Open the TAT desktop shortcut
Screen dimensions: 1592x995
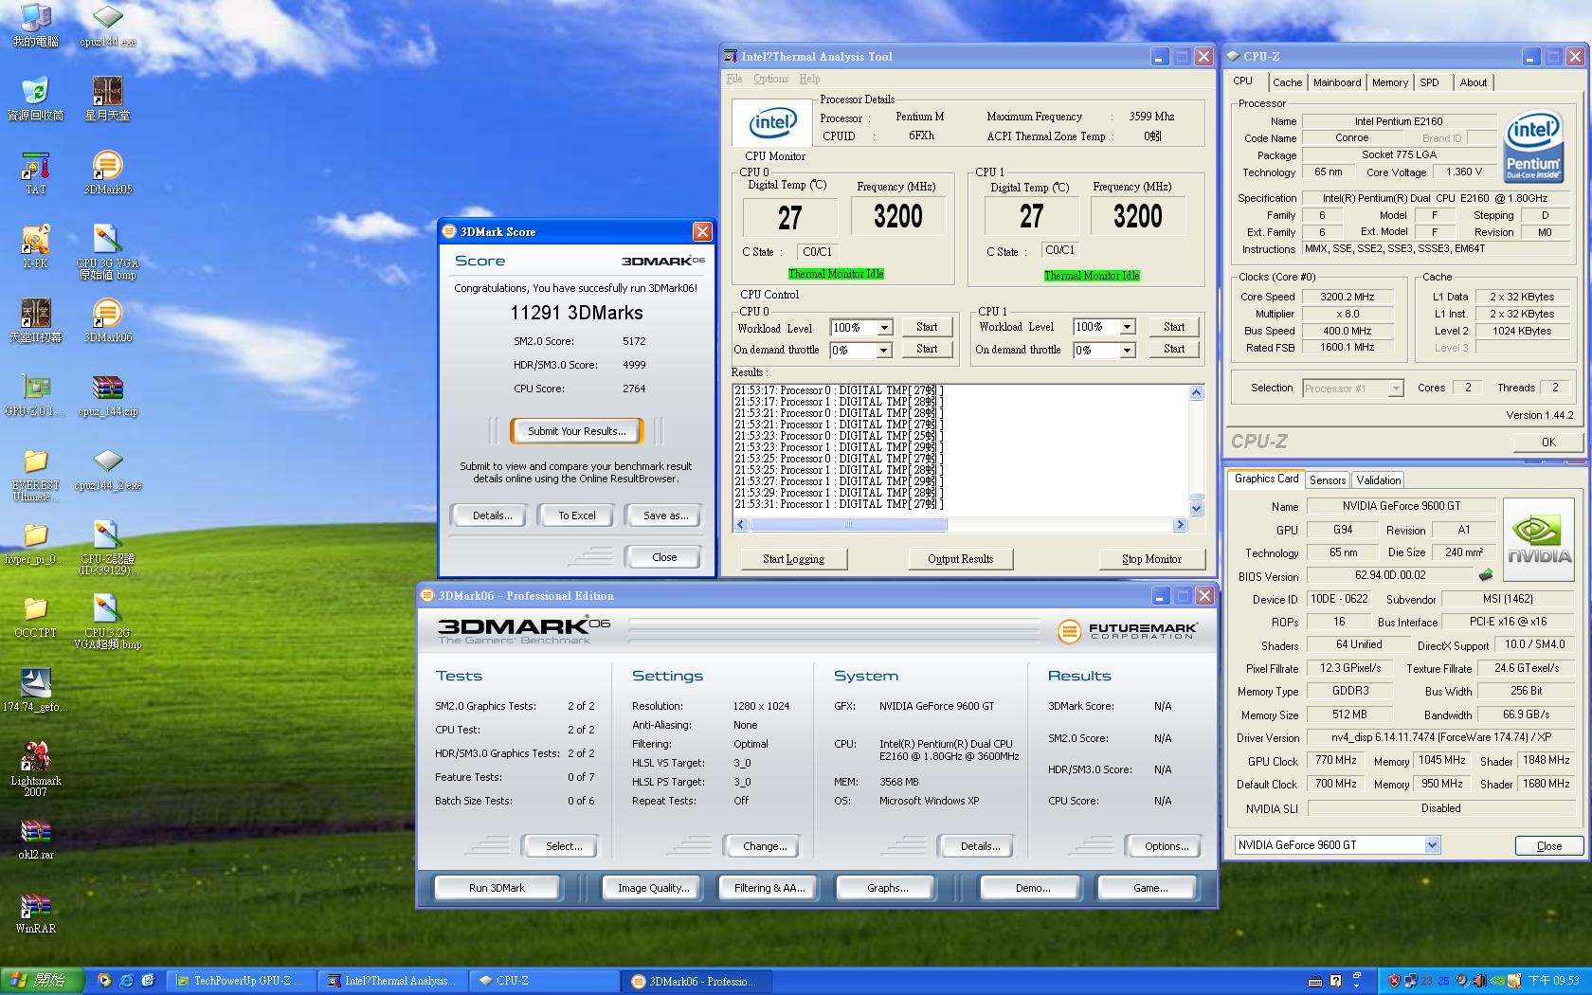coord(35,173)
